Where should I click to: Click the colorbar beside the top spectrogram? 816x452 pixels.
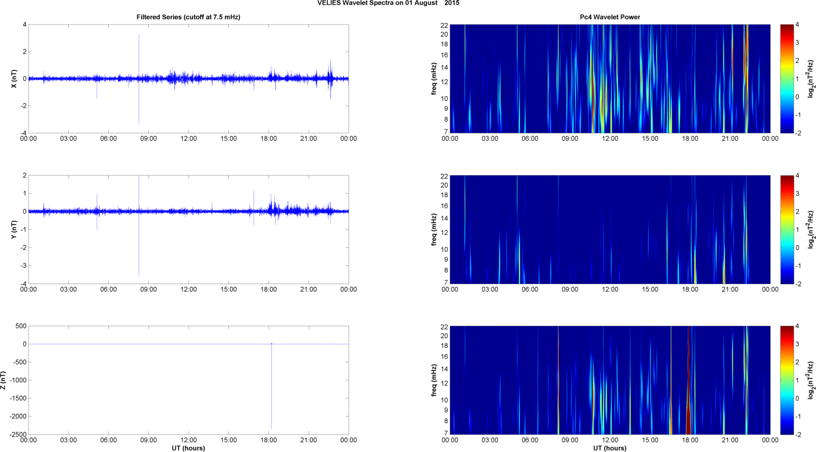787,79
